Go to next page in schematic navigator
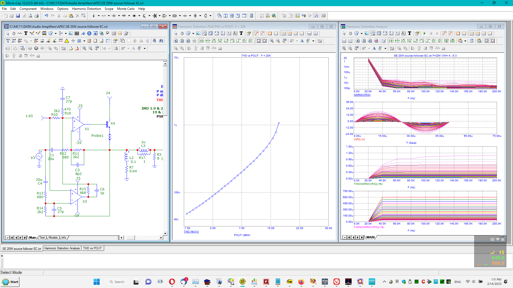 pos(20,238)
